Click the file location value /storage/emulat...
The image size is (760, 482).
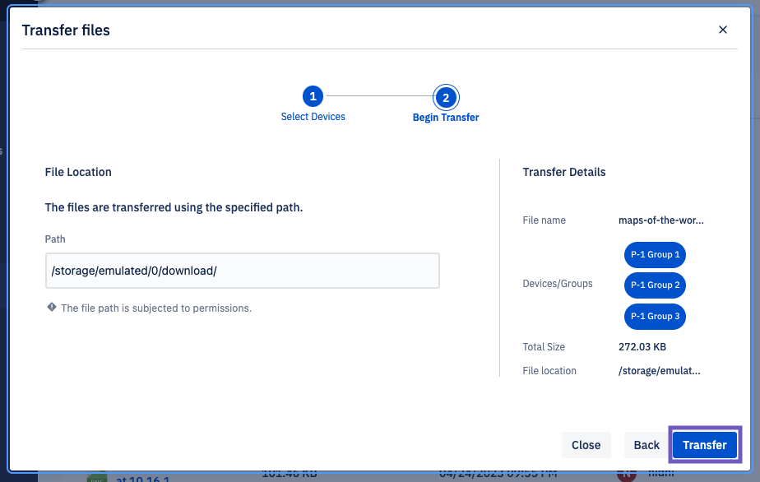[x=659, y=370]
